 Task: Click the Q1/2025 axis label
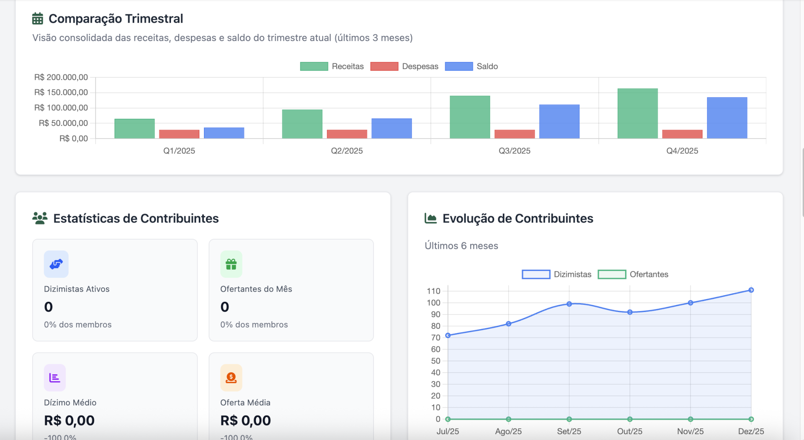[179, 151]
